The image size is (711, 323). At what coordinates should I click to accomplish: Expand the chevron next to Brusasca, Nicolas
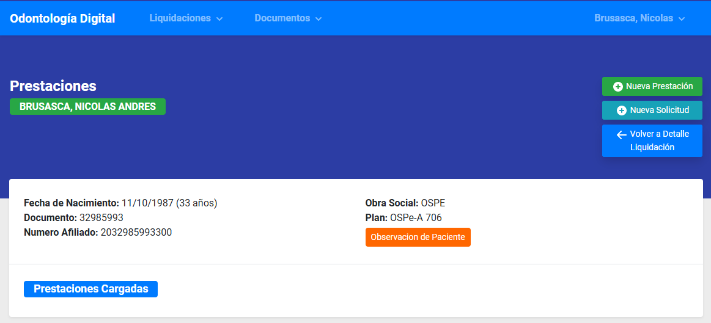pos(682,19)
